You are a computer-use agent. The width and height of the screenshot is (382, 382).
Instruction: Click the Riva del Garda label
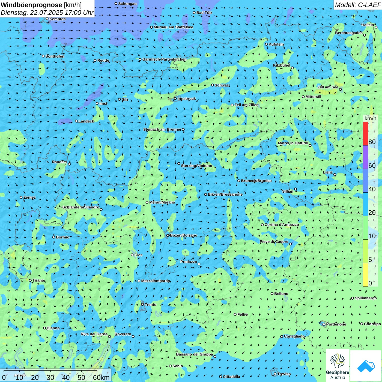94,334
